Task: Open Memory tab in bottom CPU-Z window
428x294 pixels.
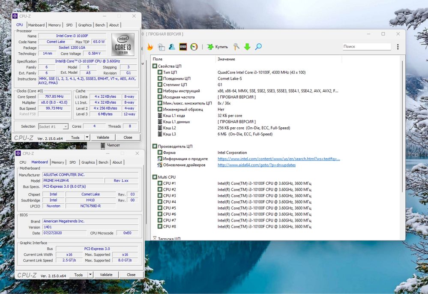Action: click(x=58, y=162)
